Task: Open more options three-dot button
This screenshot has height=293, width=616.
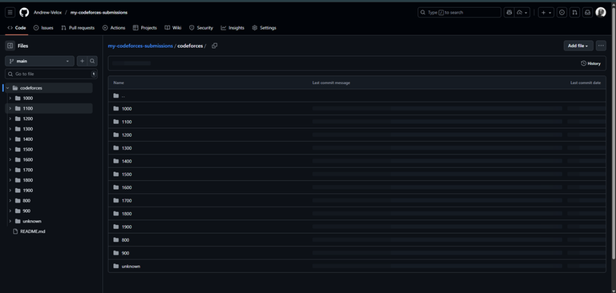Action: pyautogui.click(x=601, y=46)
